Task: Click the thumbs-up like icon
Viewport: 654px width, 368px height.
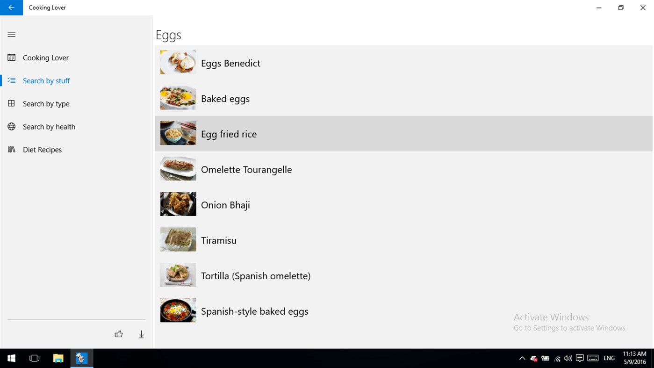Action: pyautogui.click(x=119, y=334)
